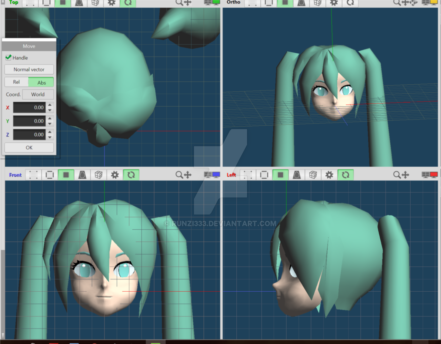The width and height of the screenshot is (441, 344).
Task: Decrease the X value with the down arrow
Action: pyautogui.click(x=50, y=110)
